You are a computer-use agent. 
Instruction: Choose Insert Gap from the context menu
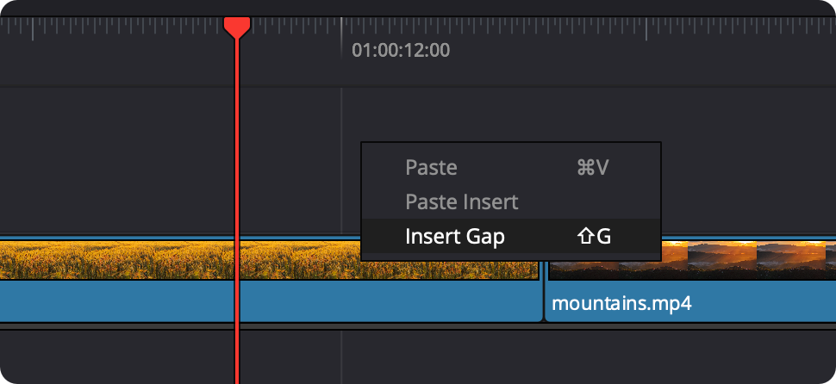click(x=455, y=236)
